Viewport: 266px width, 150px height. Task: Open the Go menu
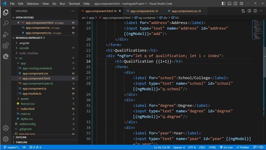coord(54,4)
